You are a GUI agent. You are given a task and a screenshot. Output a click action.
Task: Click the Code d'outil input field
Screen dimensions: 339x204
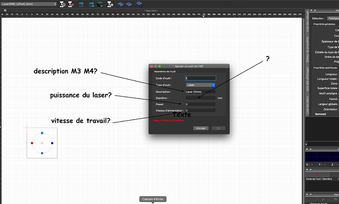pos(200,78)
